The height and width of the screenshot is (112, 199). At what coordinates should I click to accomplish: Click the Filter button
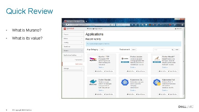pos(177,50)
